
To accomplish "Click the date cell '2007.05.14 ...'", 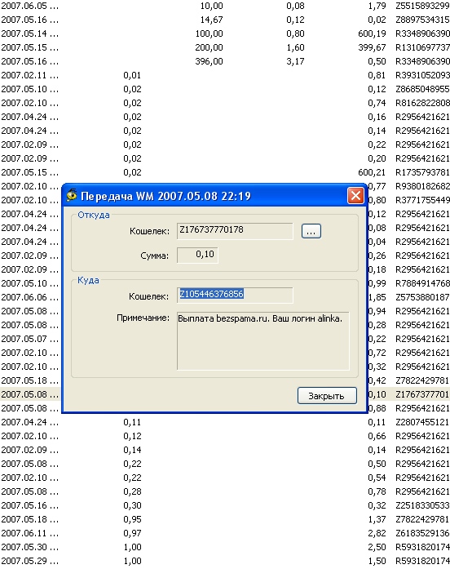I will click(x=29, y=33).
